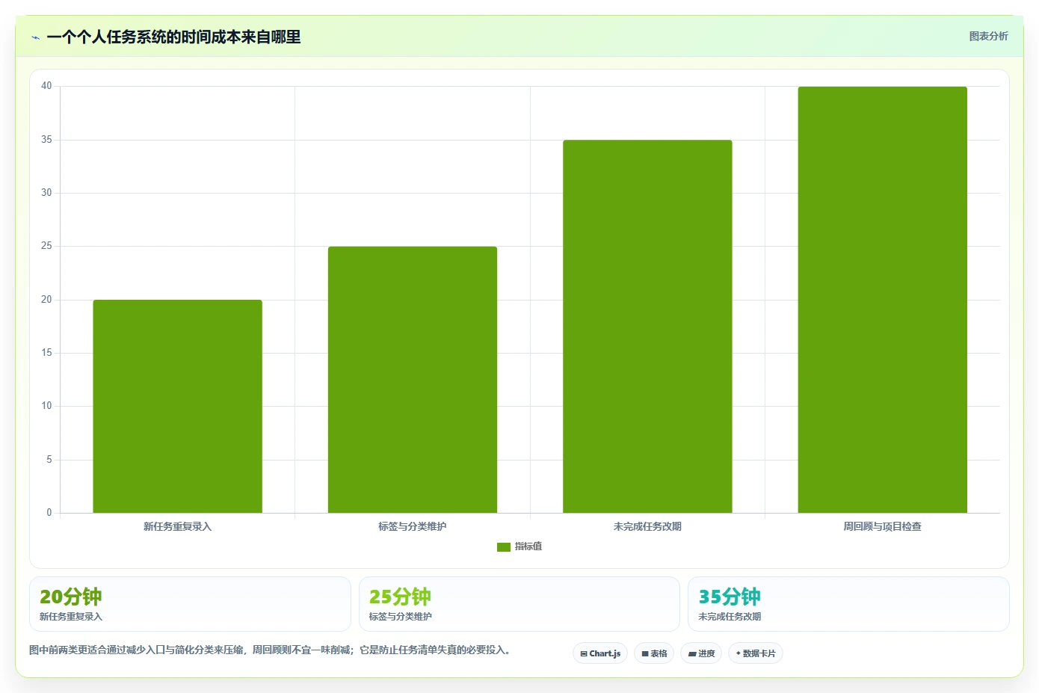Click the 标签与分类维护 axis label
Image resolution: width=1039 pixels, height=693 pixels.
click(413, 526)
